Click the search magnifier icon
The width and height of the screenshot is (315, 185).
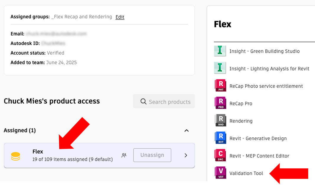pos(143,102)
